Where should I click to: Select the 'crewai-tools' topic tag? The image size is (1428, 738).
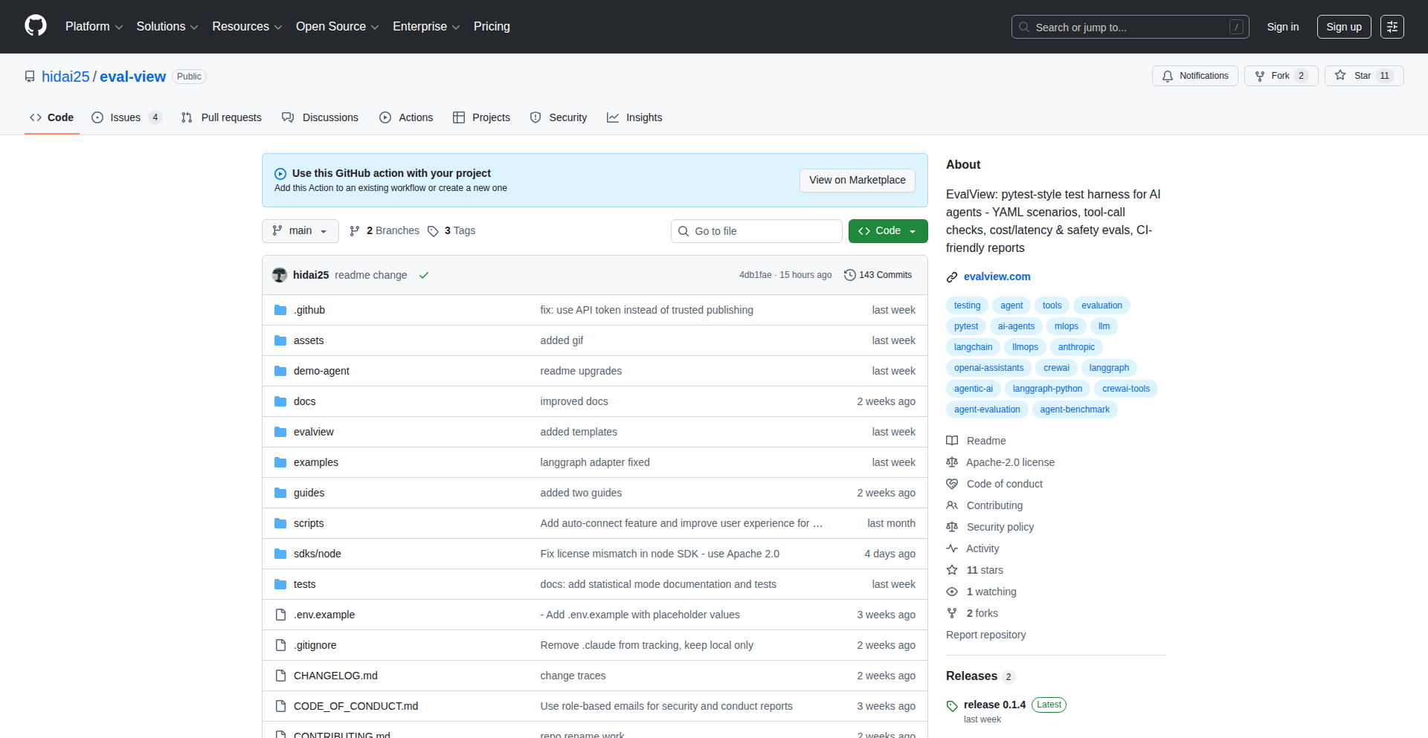(1126, 389)
